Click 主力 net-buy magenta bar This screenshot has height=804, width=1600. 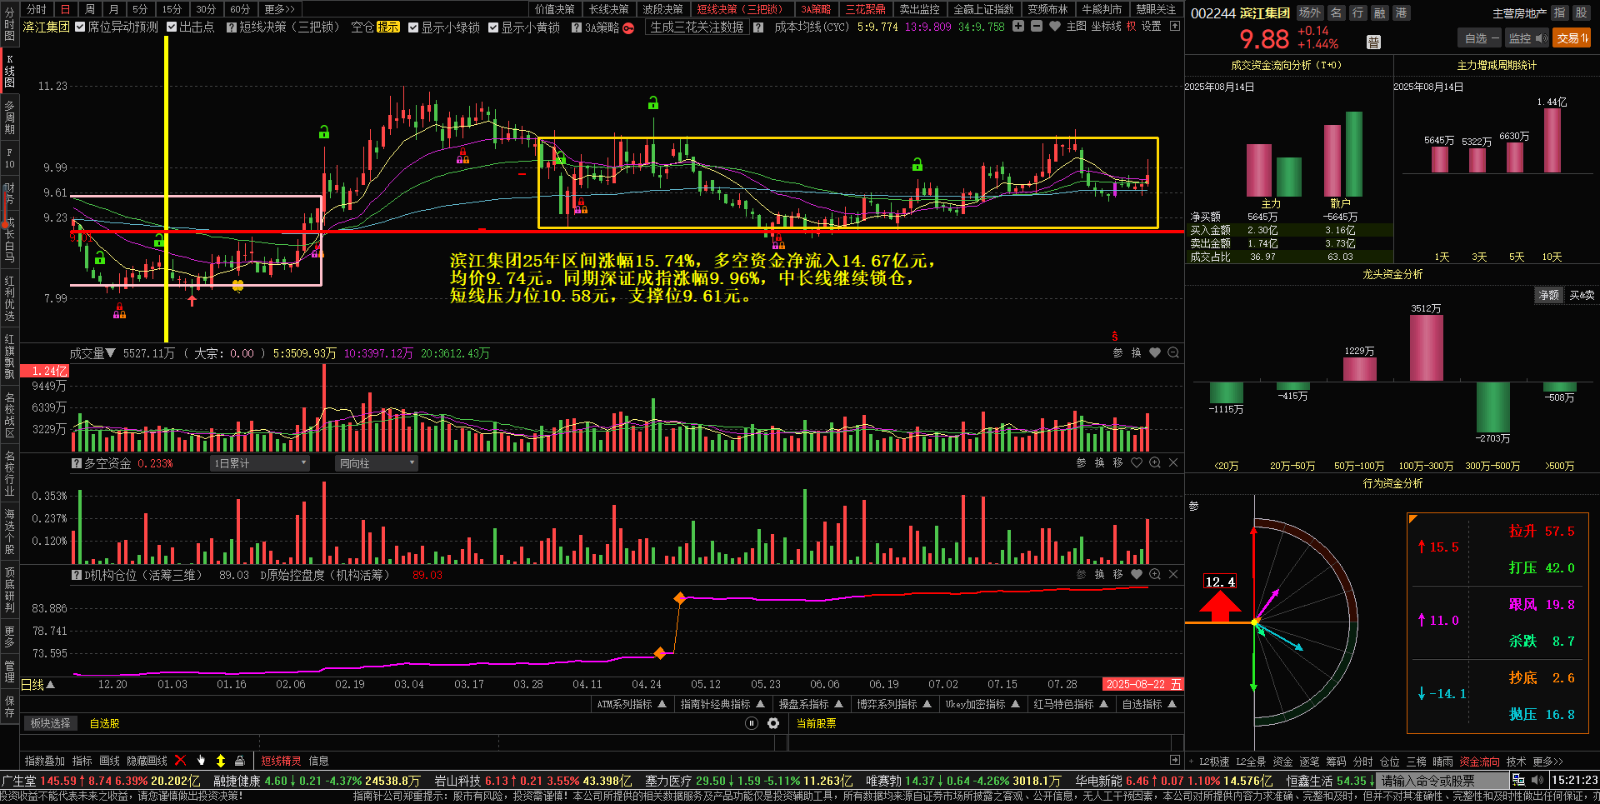(x=1258, y=170)
